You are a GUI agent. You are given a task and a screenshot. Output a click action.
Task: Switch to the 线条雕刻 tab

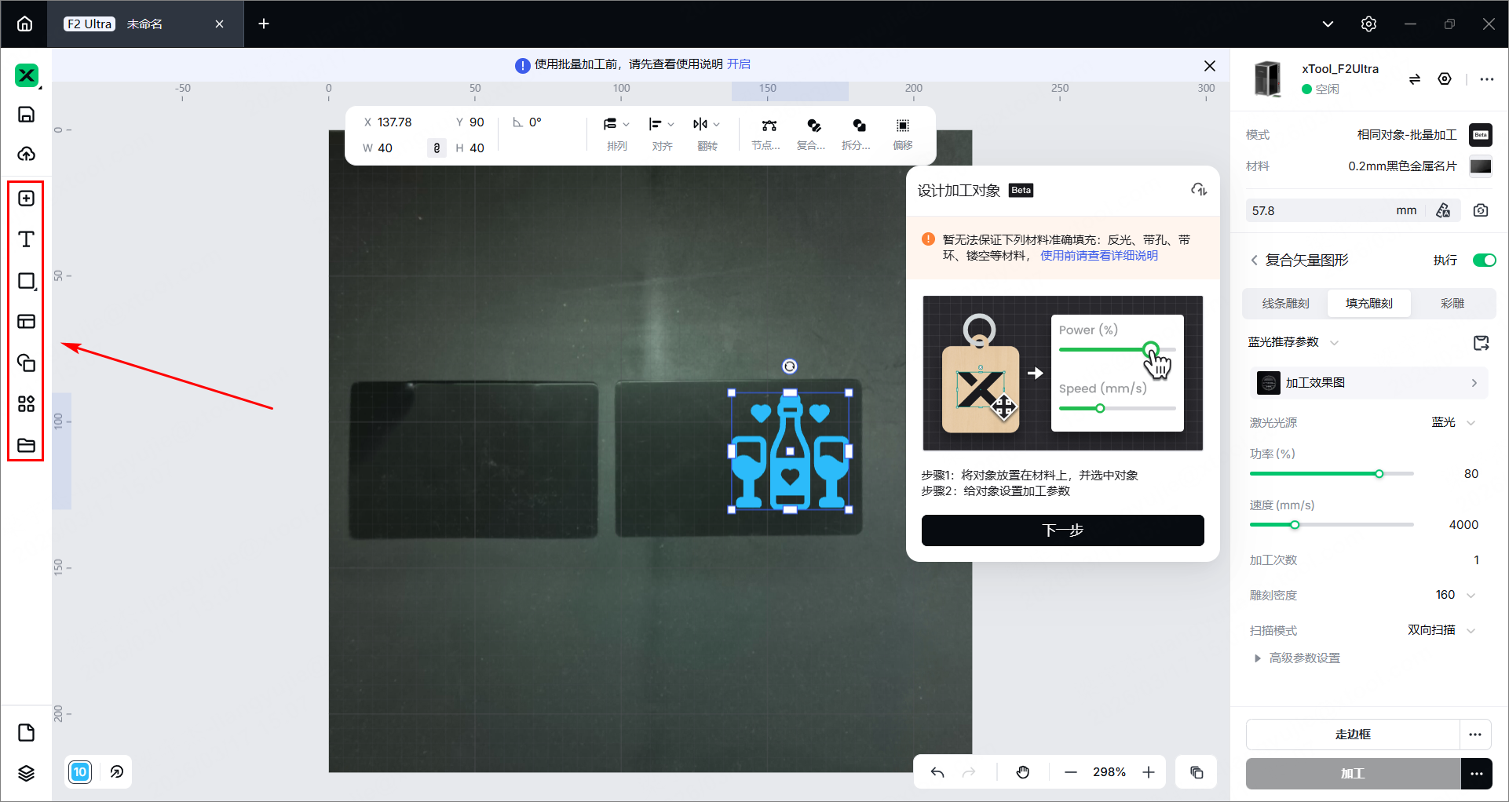click(x=1285, y=304)
